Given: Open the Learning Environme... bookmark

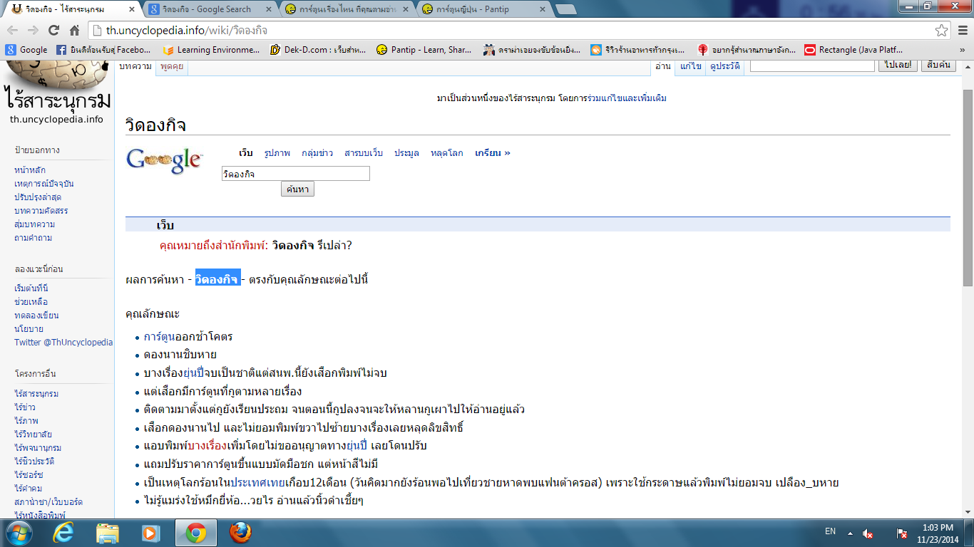Looking at the screenshot, I should [211, 50].
